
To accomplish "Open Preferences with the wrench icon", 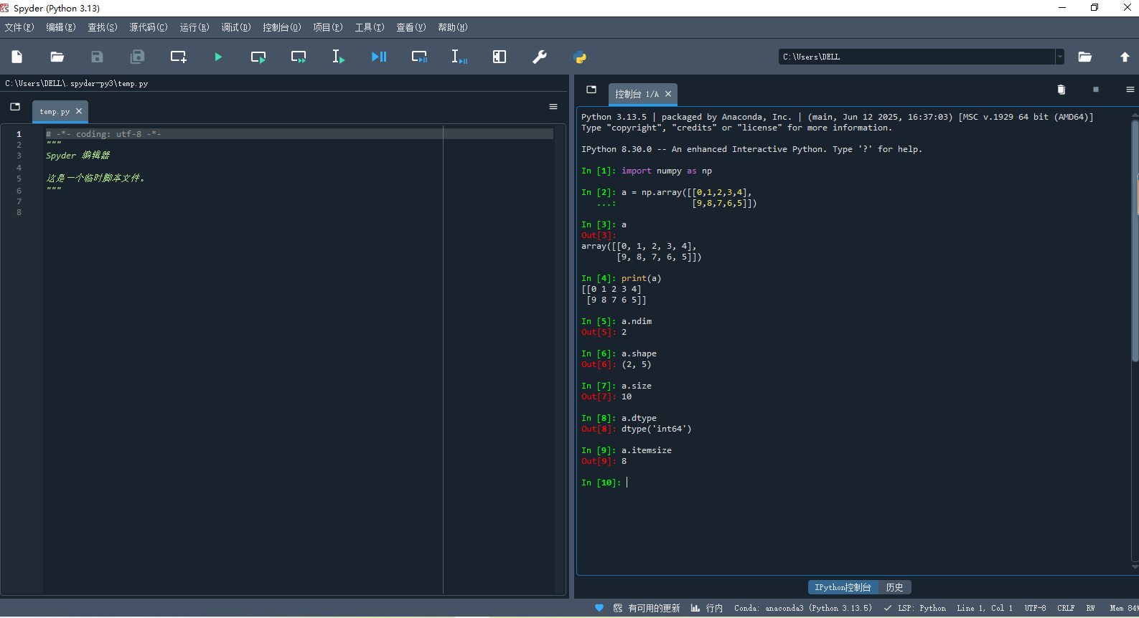I will tap(540, 57).
